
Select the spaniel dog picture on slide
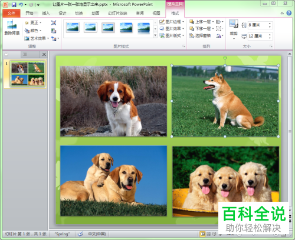click(x=113, y=101)
